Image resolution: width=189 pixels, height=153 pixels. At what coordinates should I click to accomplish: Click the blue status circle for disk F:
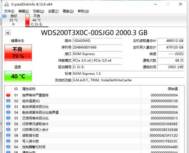[x=5, y=16]
